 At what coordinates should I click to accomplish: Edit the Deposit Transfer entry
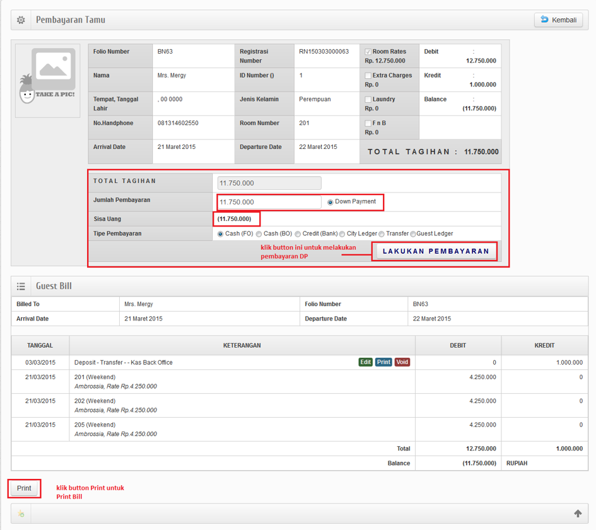tap(365, 362)
